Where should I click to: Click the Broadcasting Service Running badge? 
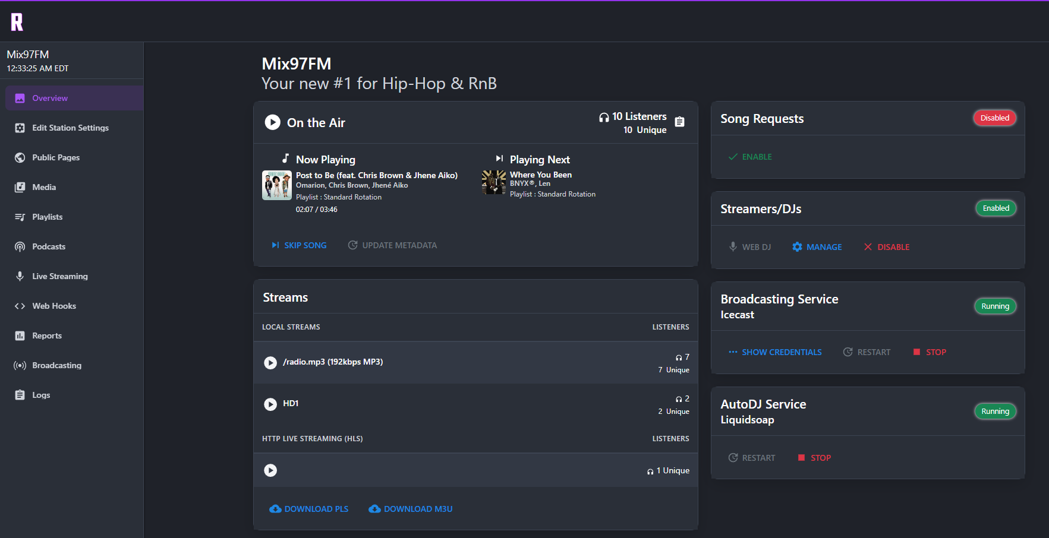pyautogui.click(x=996, y=306)
